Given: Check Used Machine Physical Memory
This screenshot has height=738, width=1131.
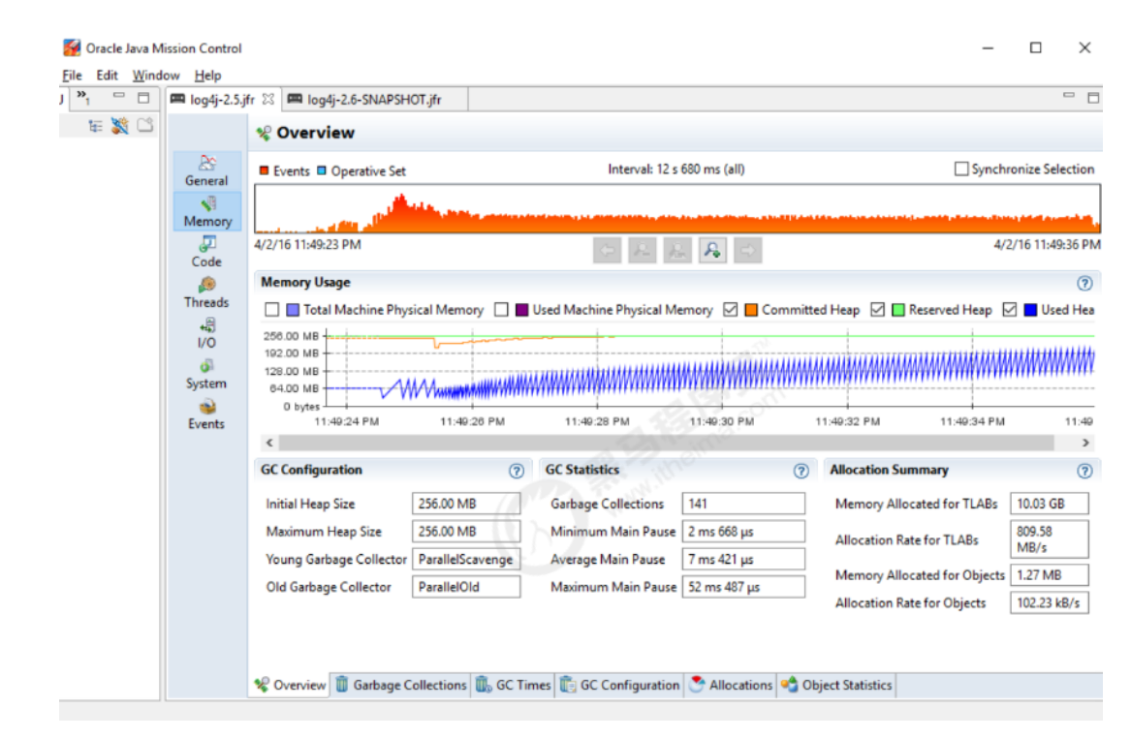Looking at the screenshot, I should [x=501, y=310].
